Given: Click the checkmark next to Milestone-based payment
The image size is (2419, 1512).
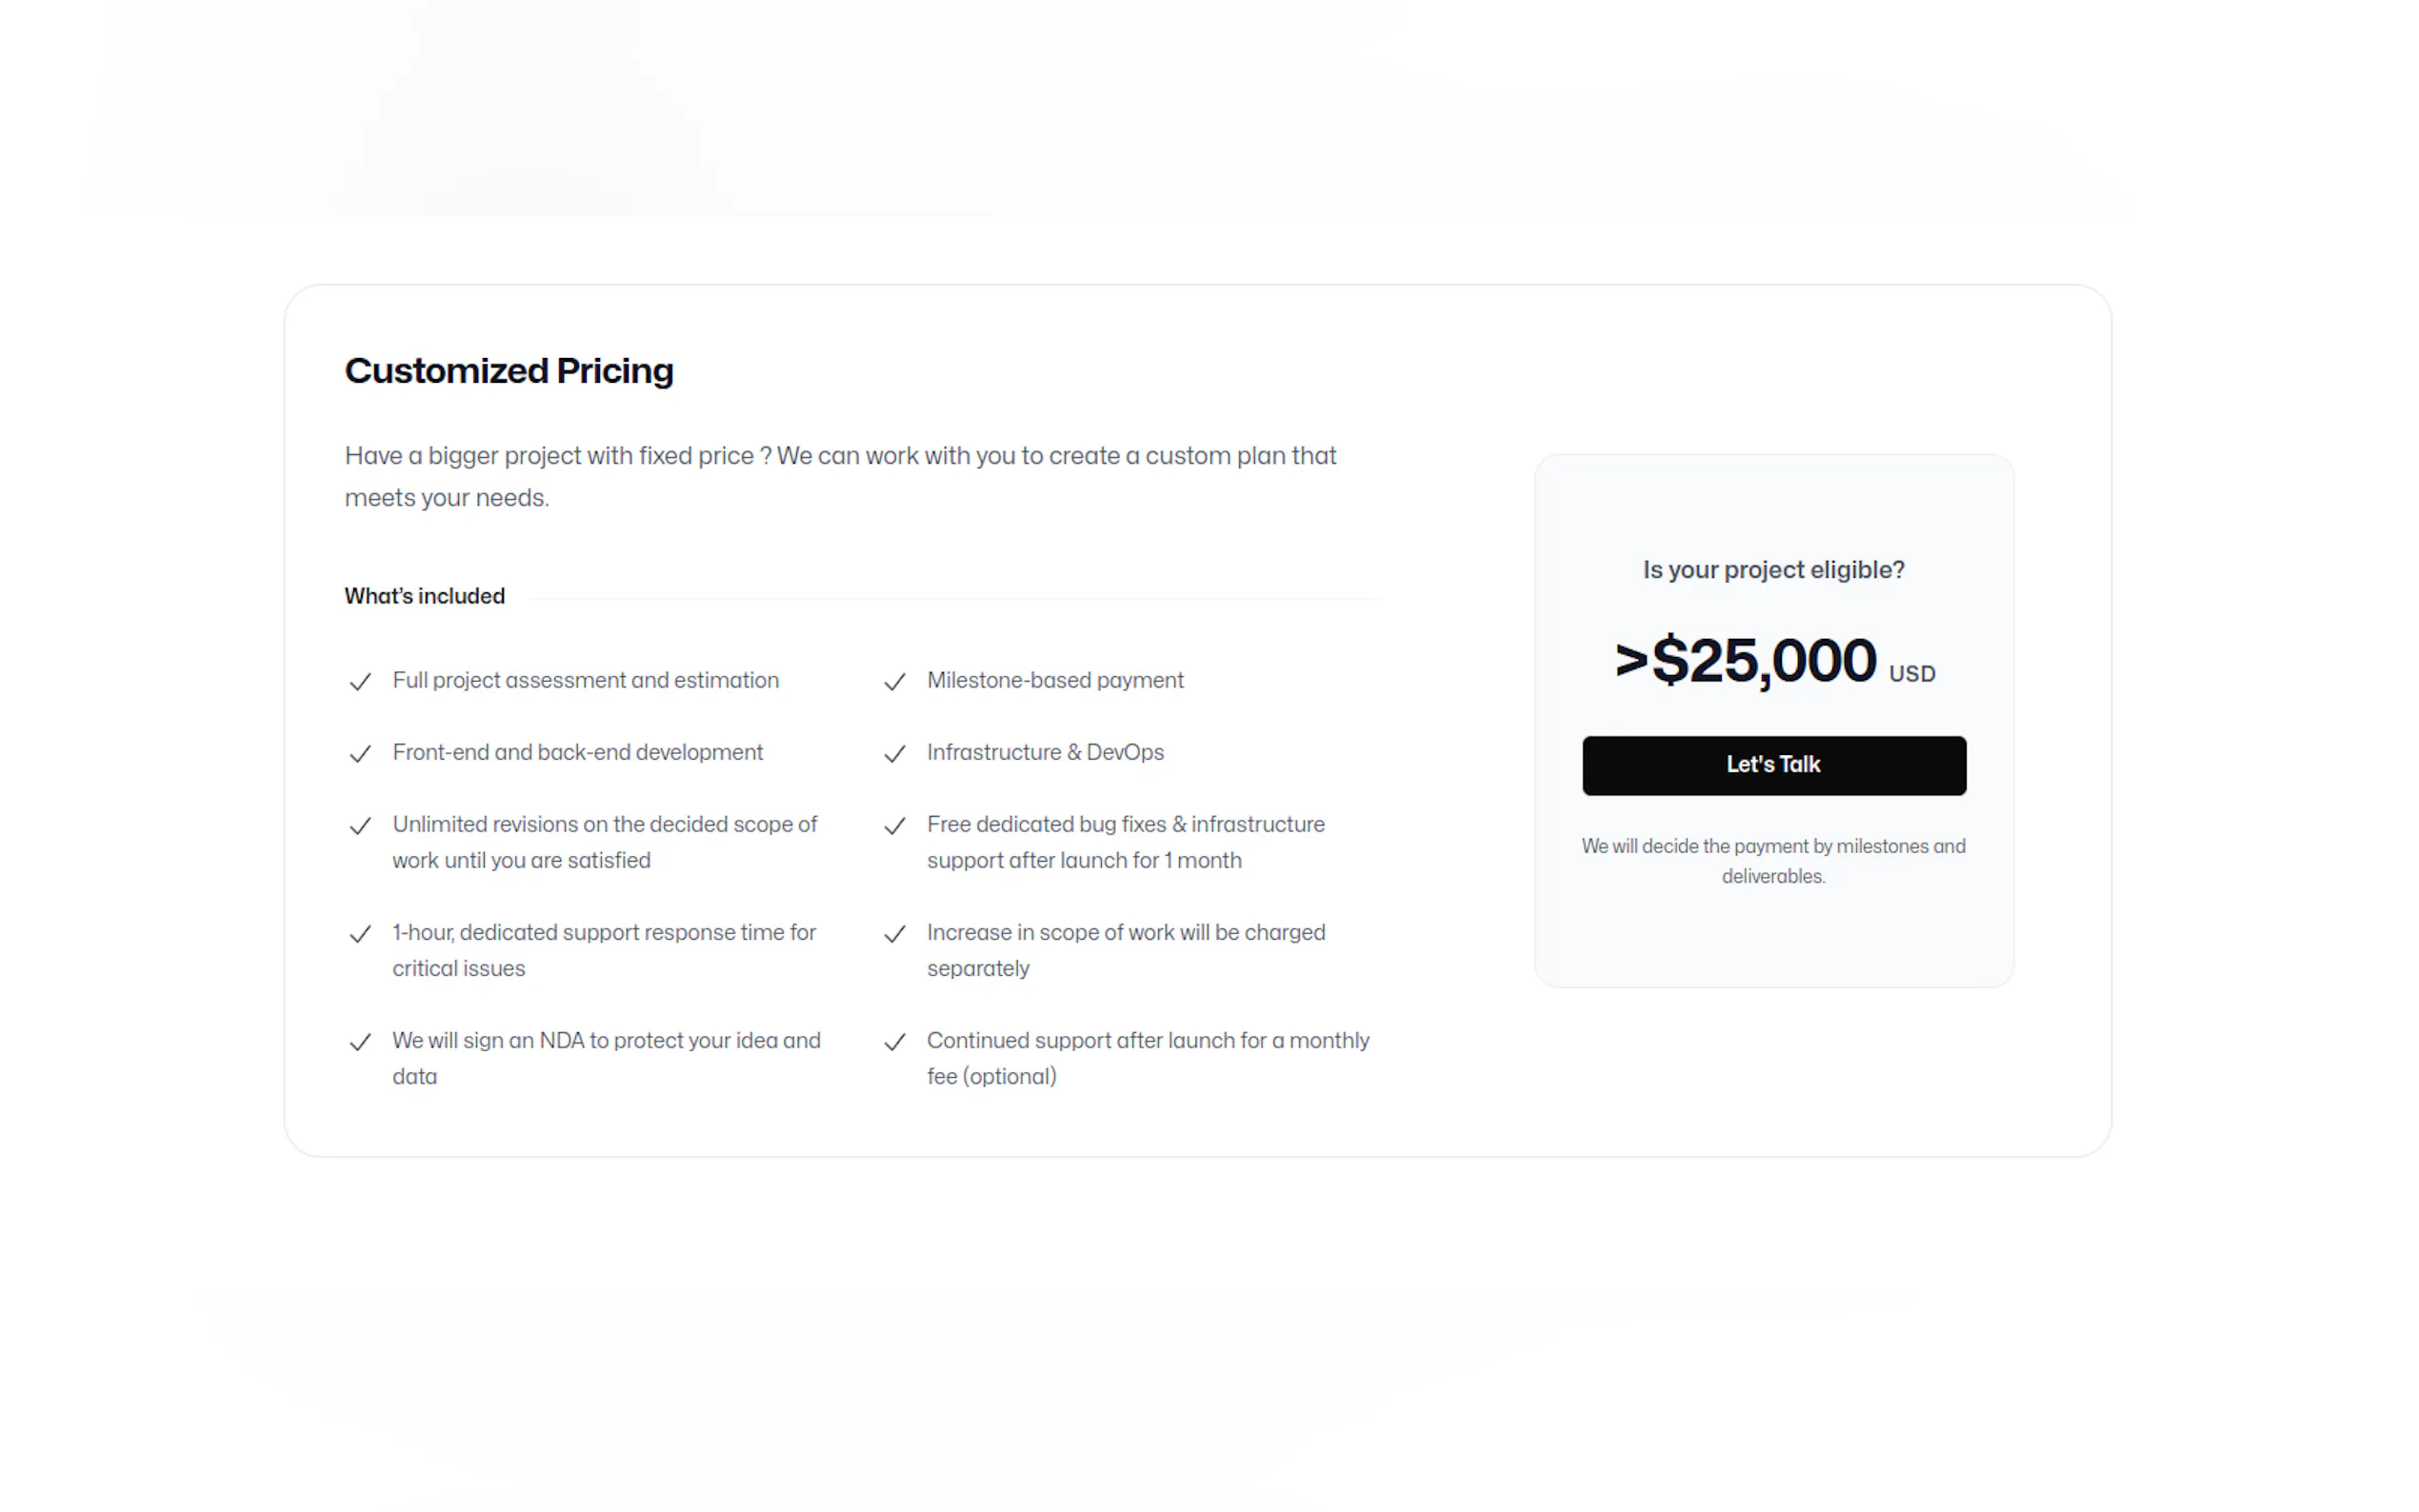Looking at the screenshot, I should (x=895, y=682).
